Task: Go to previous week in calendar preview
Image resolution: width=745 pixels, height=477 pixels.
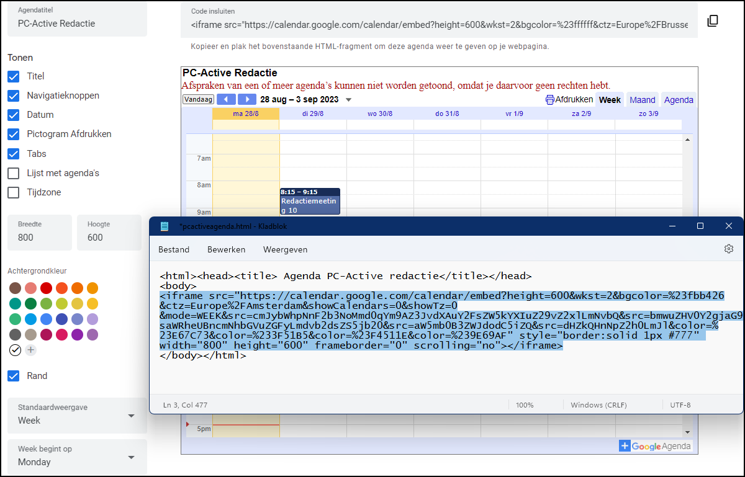Action: pos(226,99)
